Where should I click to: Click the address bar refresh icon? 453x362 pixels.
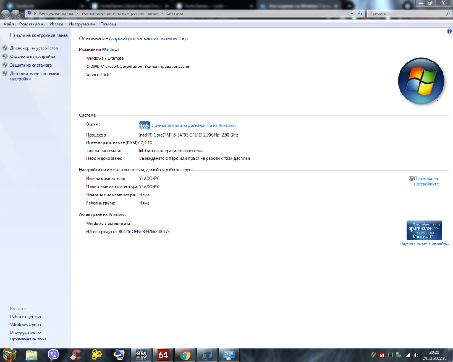point(360,14)
